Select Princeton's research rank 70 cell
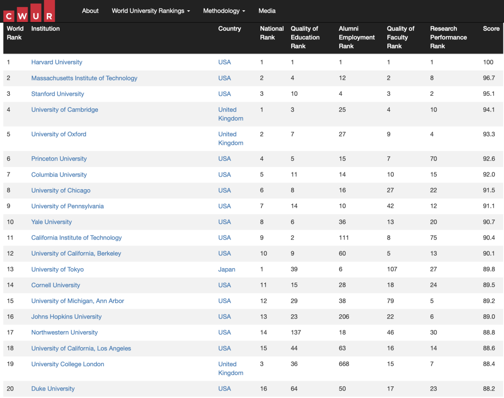 tap(433, 159)
